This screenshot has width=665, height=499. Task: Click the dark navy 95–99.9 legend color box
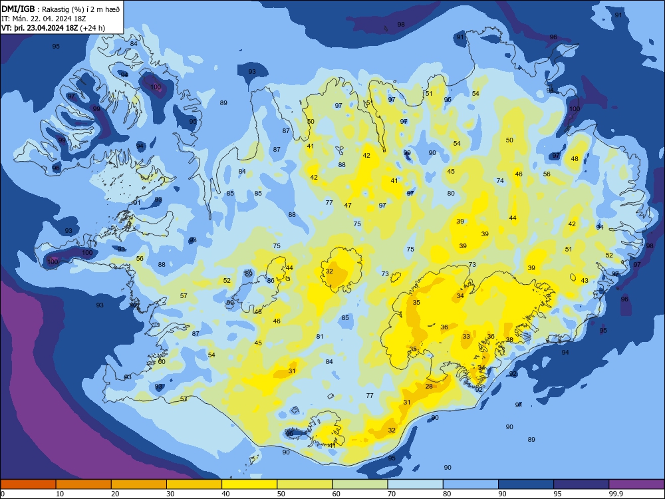coord(581,484)
